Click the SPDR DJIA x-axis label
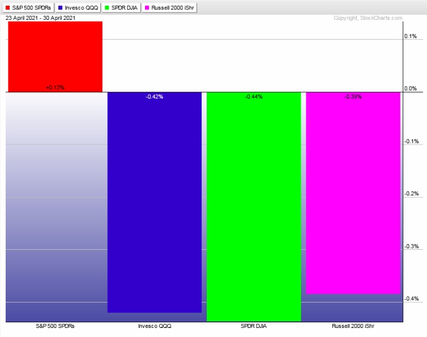Screen dimensions: 427x337 pos(254,326)
